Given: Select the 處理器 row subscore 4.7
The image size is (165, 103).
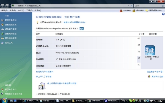Looking at the screenshot, I should click(139, 38).
